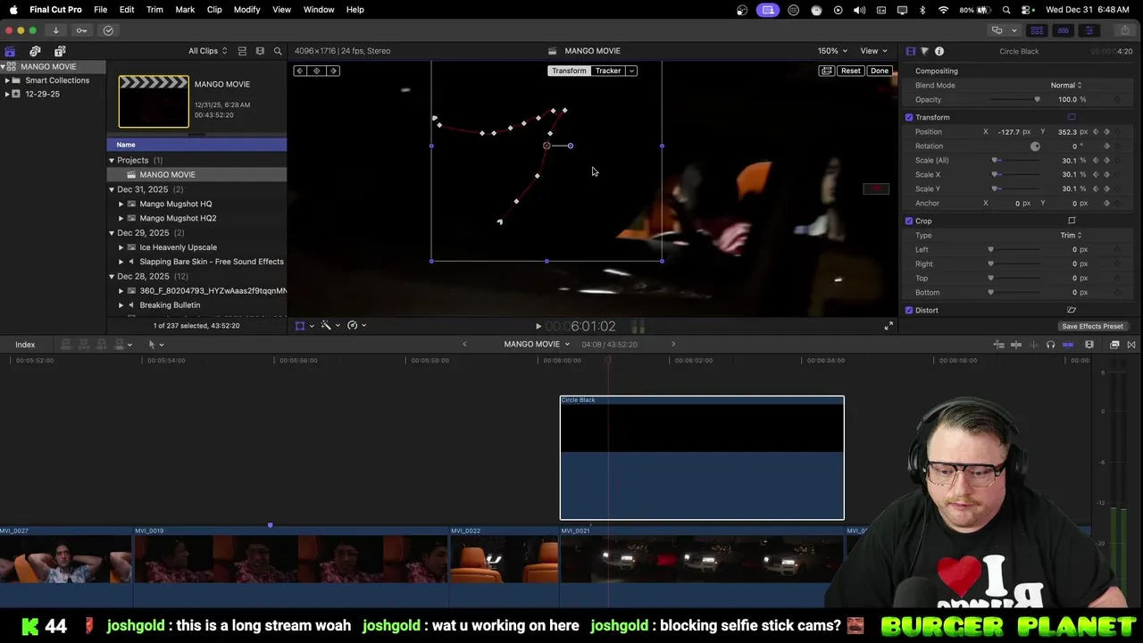The image size is (1143, 643).
Task: Open Titles and Generators sidebar
Action: 60,51
